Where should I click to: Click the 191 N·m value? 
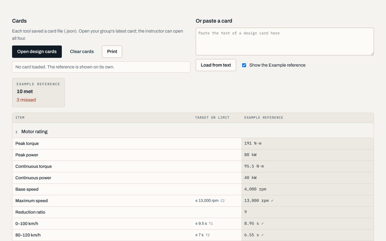pyautogui.click(x=253, y=143)
